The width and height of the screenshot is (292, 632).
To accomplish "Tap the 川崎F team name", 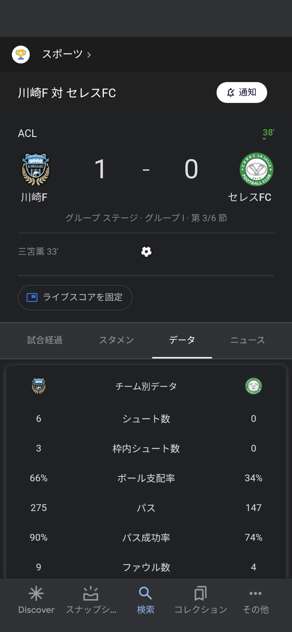I will 34,197.
